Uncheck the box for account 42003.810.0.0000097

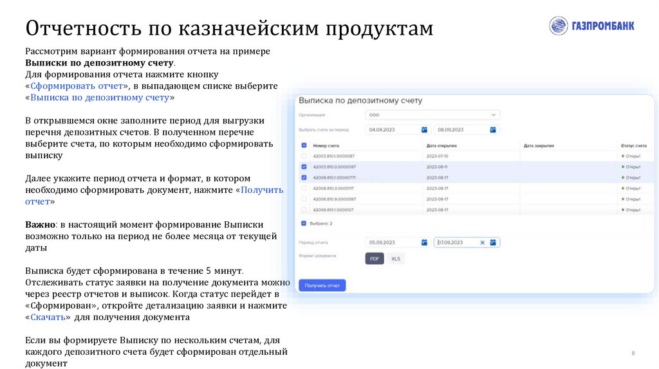coord(304,166)
